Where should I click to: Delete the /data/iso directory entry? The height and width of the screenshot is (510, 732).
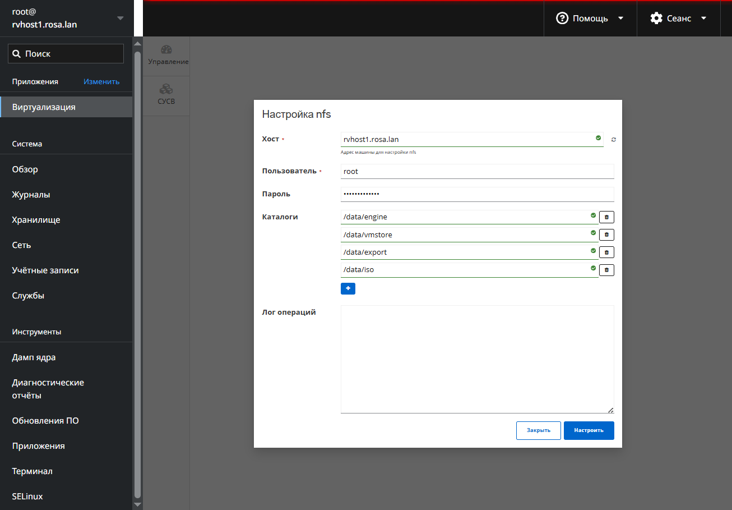tap(606, 270)
